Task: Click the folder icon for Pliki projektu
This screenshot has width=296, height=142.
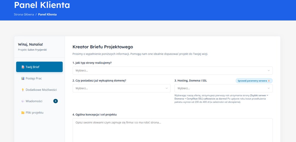Action: 23,113
